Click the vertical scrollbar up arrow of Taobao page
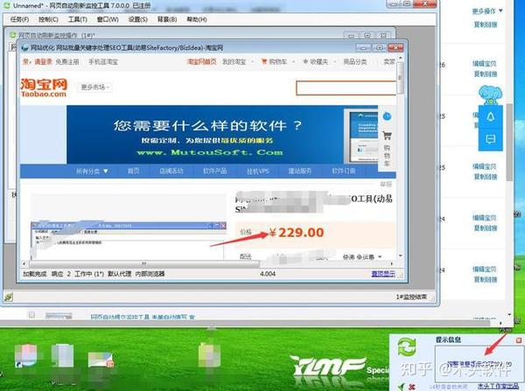The image size is (525, 391). [x=400, y=59]
